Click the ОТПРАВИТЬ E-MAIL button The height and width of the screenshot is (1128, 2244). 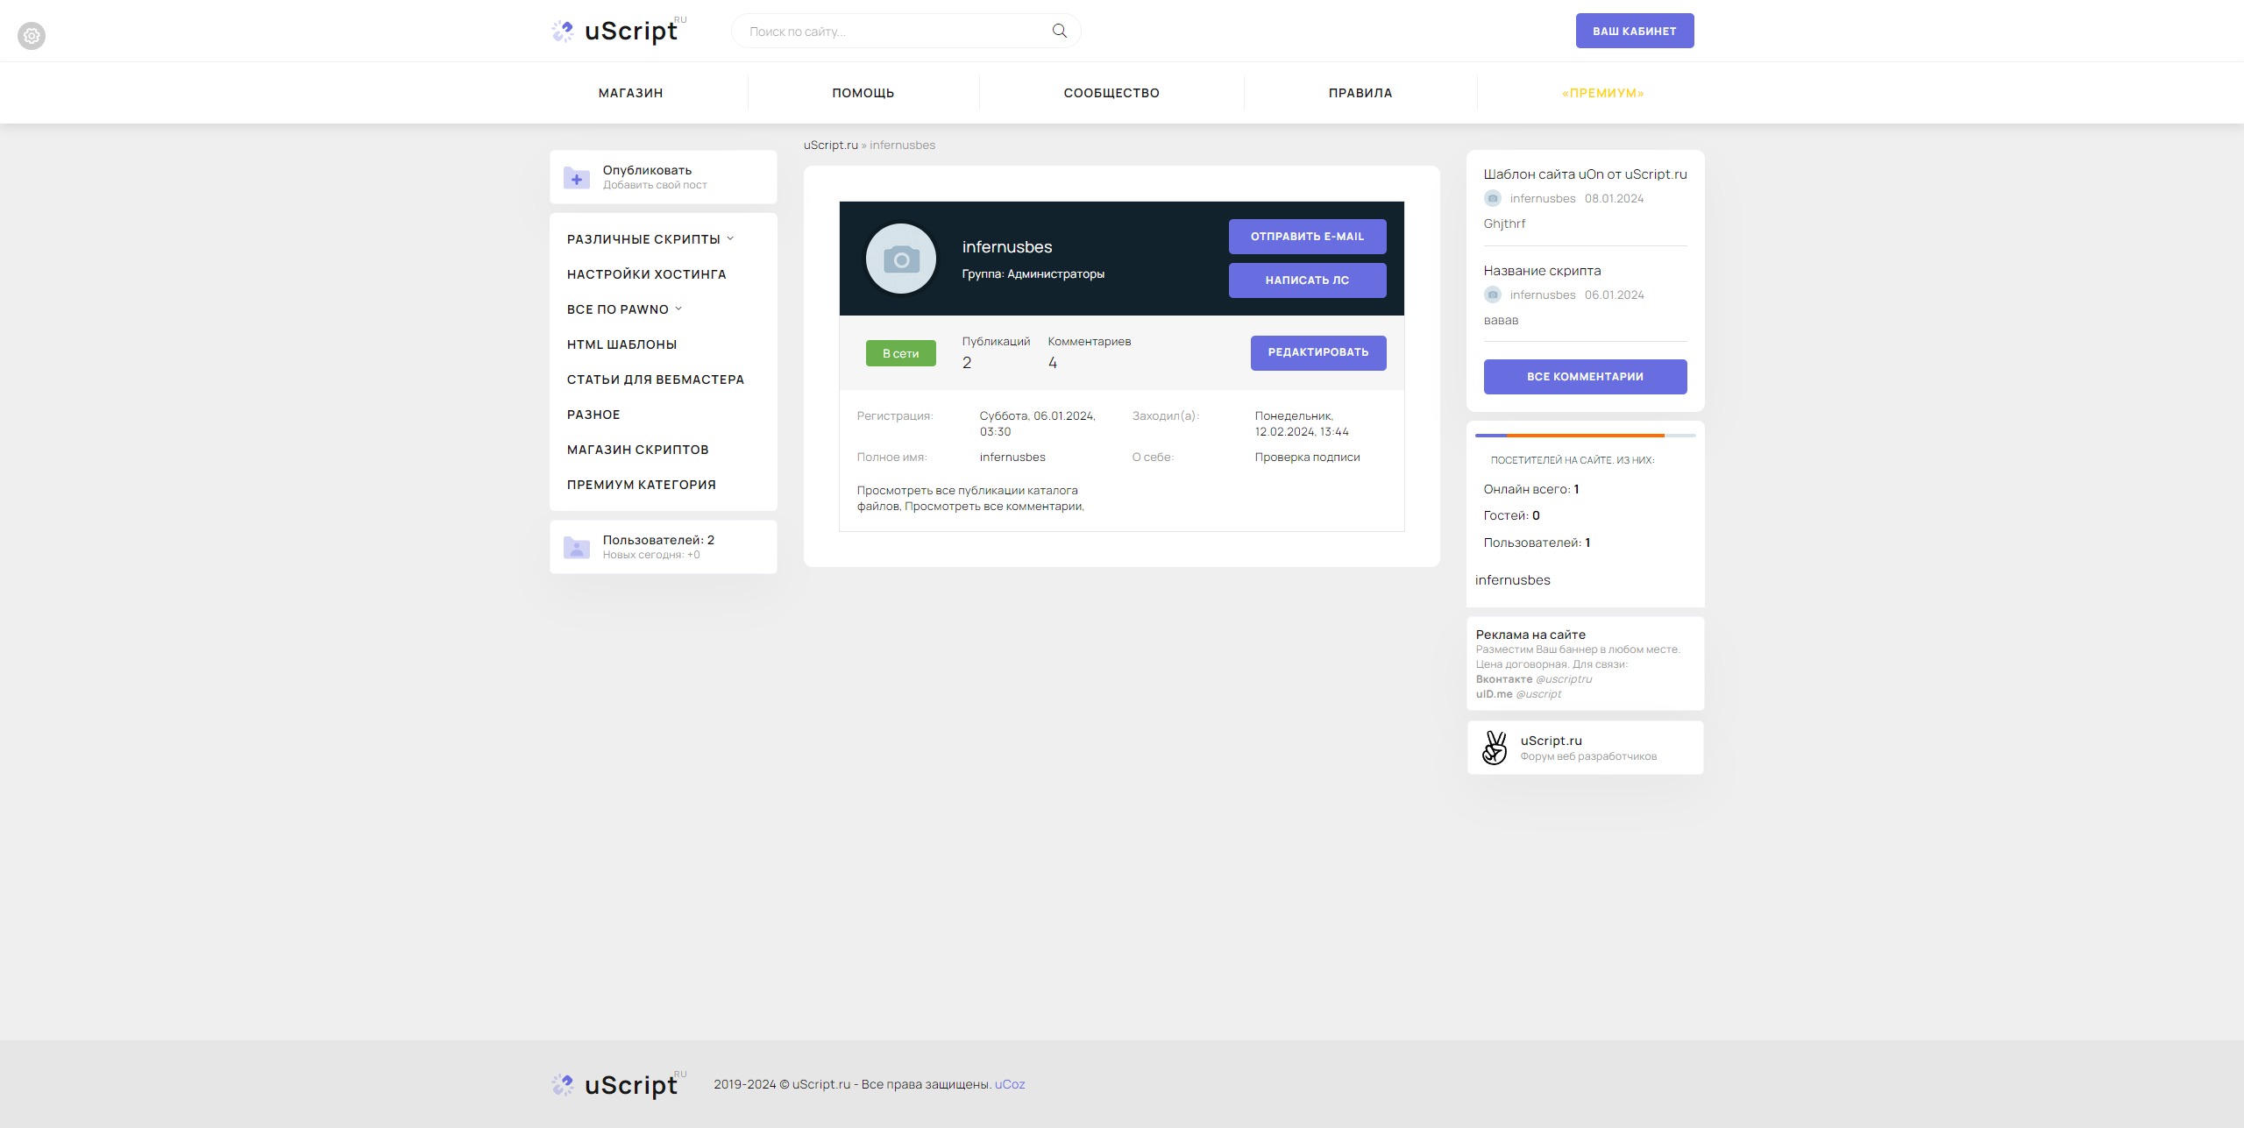1307,237
